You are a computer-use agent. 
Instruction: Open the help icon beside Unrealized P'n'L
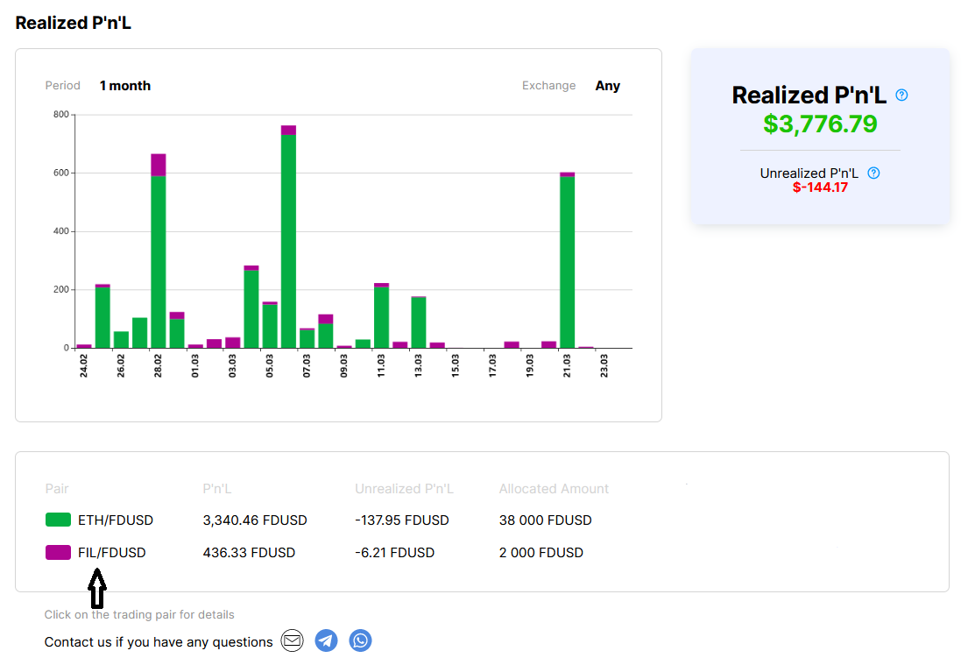[x=873, y=173]
